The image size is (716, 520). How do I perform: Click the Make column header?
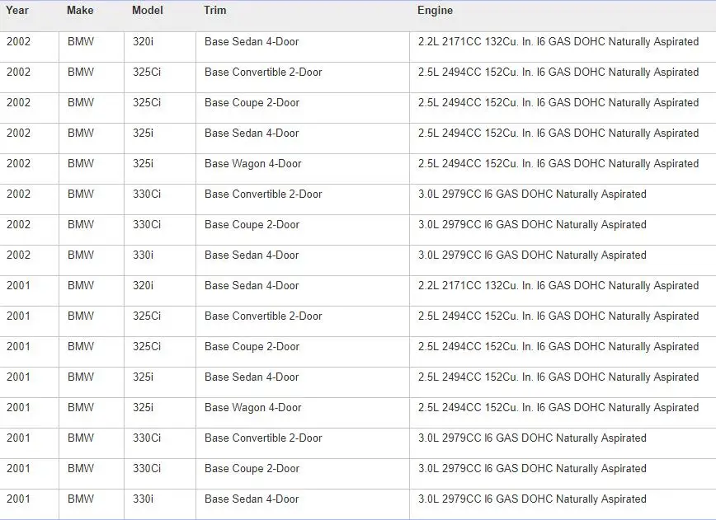[80, 10]
